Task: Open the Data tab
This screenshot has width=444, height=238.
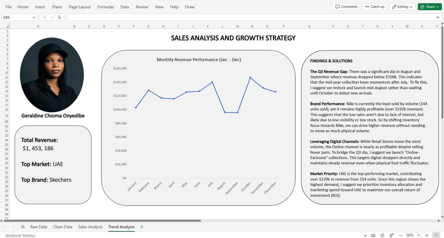Action: coord(125,7)
